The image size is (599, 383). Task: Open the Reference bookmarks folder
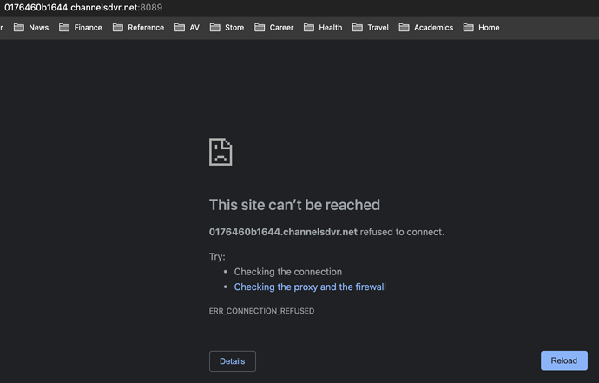138,28
